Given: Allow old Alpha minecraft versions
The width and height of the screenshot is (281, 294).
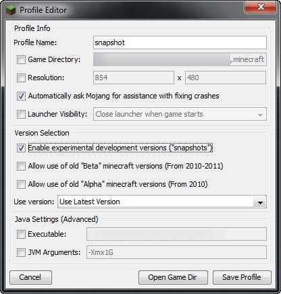Looking at the screenshot, I should click(21, 185).
